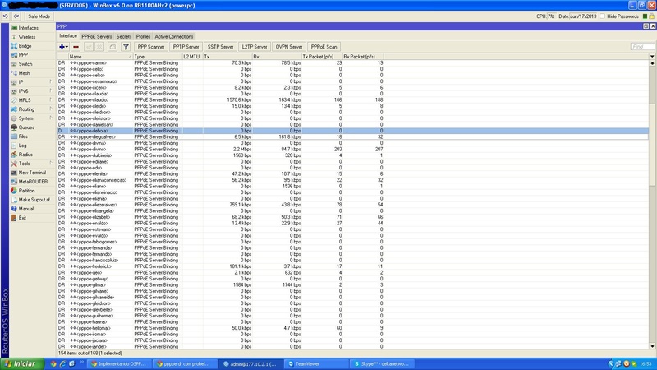This screenshot has height=370, width=657.
Task: Click the PPTP Server button
Action: 186,47
